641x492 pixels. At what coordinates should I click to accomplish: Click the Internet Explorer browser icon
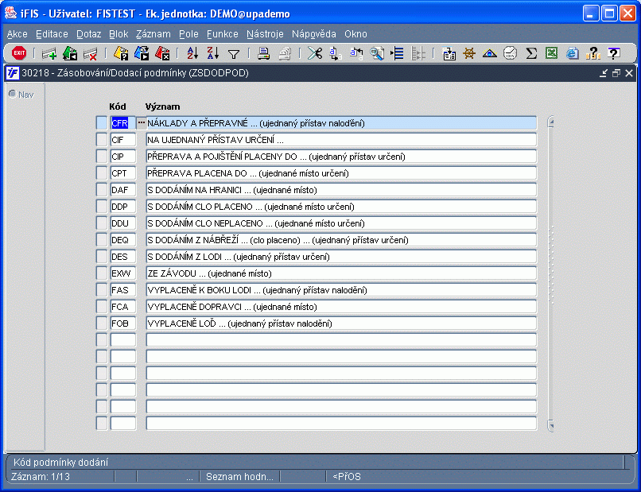(573, 53)
